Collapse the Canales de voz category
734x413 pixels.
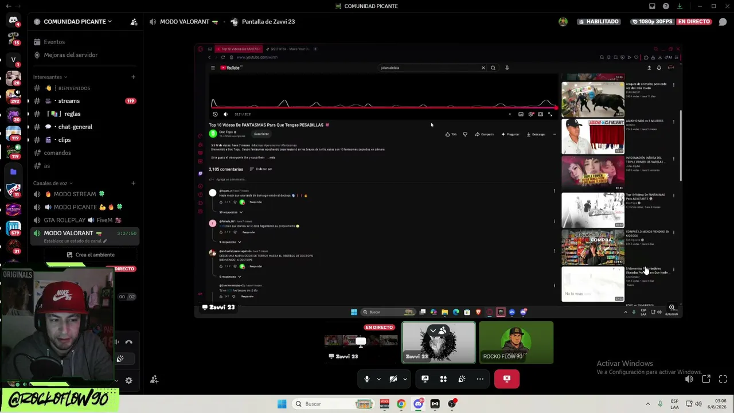click(53, 184)
